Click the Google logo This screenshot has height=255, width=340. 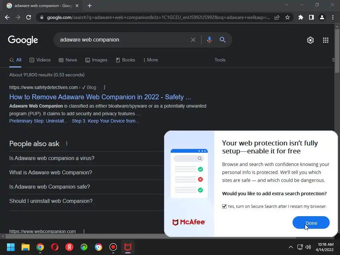click(x=23, y=40)
